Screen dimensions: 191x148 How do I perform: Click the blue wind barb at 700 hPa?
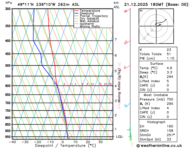127,105
